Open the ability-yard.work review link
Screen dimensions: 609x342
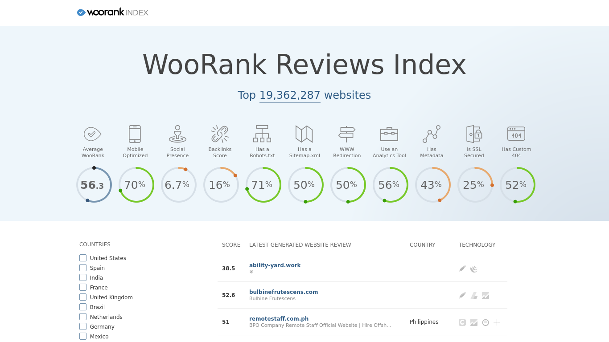point(275,265)
